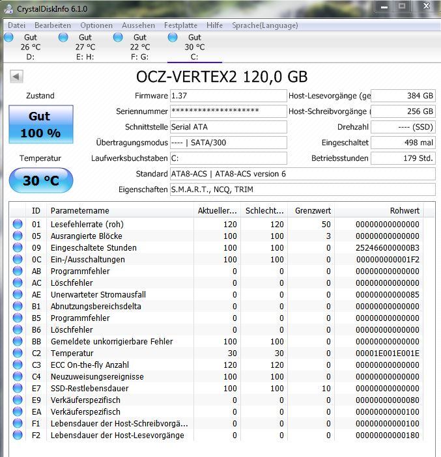Select the 'Lebensdauer der Host-Lesevorgänge' parameter name
The height and width of the screenshot is (457, 441).
coord(117,435)
